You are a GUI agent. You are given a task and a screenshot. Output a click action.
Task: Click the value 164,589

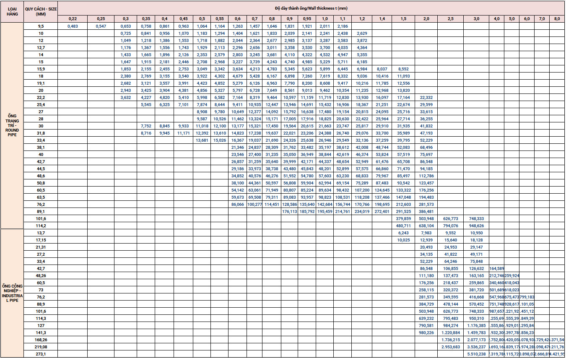click(x=497, y=268)
